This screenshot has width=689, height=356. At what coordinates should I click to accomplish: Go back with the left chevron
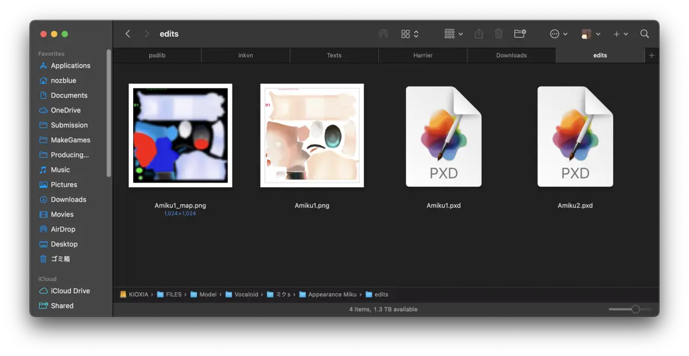tap(128, 34)
